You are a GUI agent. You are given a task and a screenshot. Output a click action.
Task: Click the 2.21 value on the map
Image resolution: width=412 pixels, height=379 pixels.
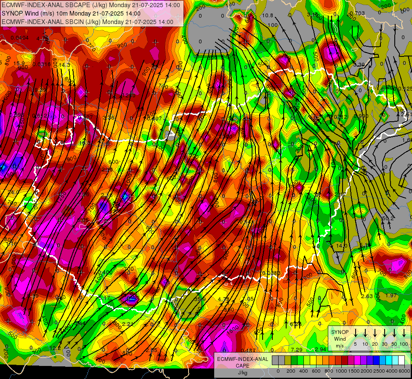[128, 324]
